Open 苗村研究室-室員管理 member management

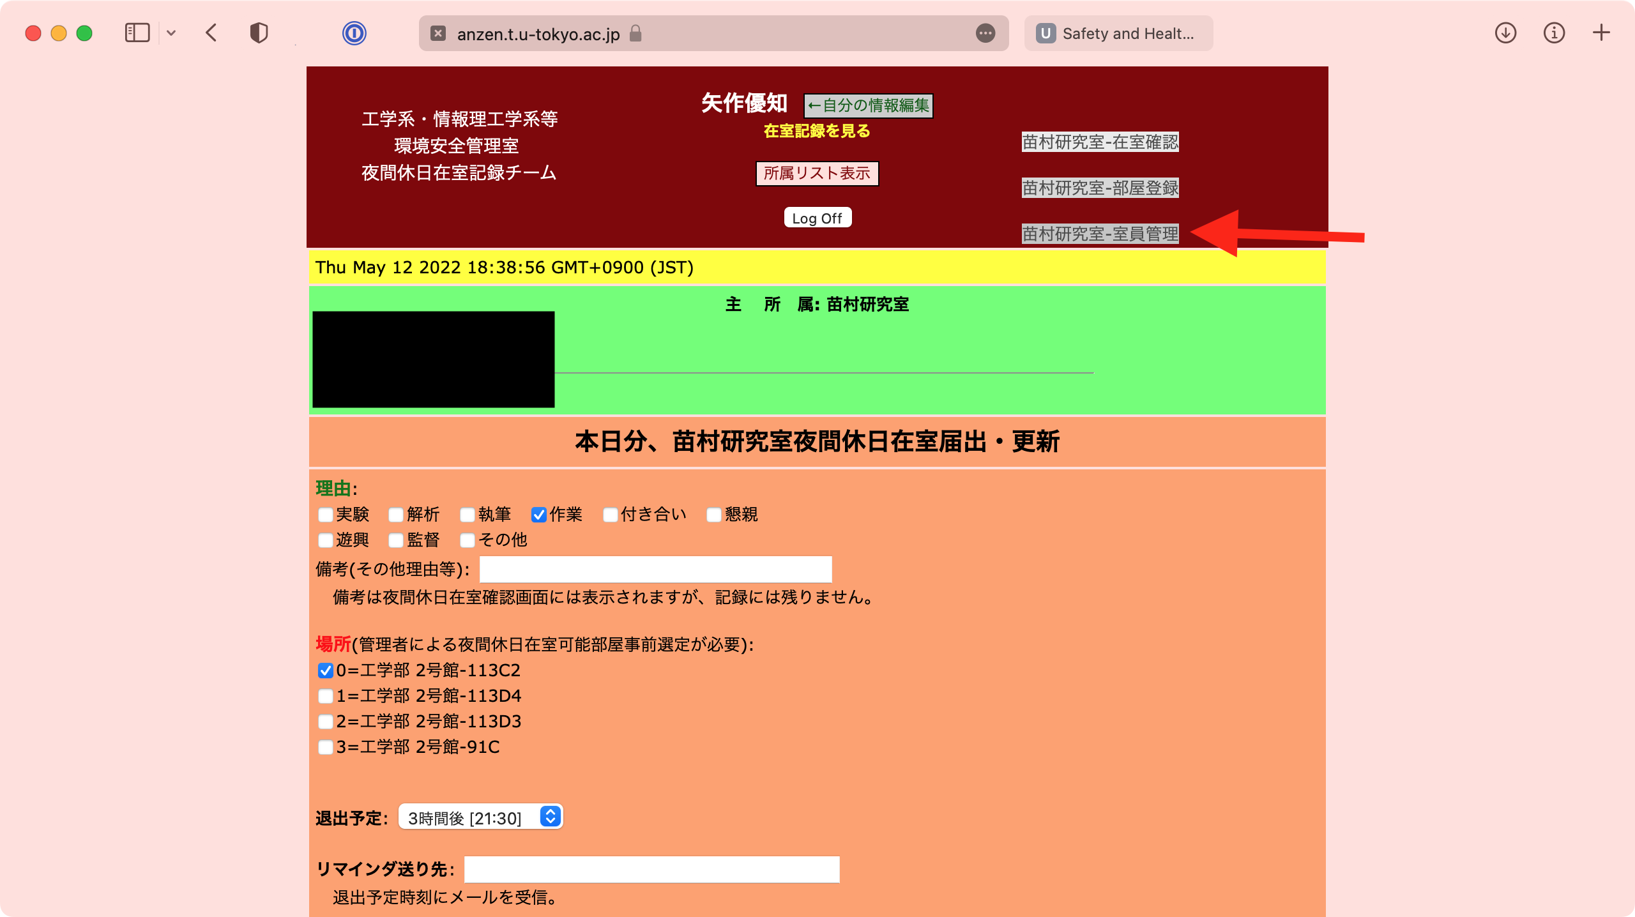pos(1100,233)
